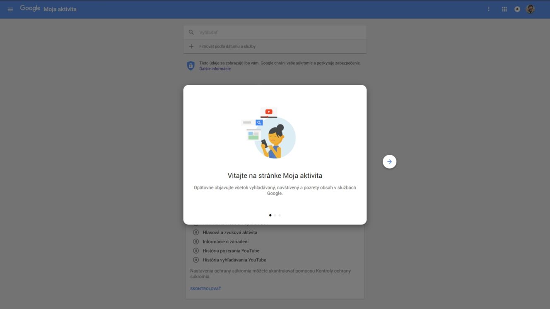Viewport: 550px width, 309px height.
Task: Open the notifications bell
Action: [x=517, y=9]
